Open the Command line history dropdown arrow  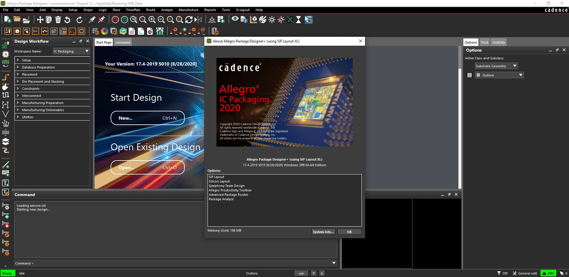click(x=334, y=263)
